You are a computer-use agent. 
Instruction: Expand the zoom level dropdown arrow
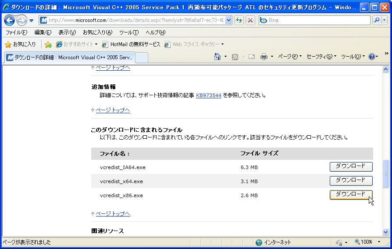[379, 242]
